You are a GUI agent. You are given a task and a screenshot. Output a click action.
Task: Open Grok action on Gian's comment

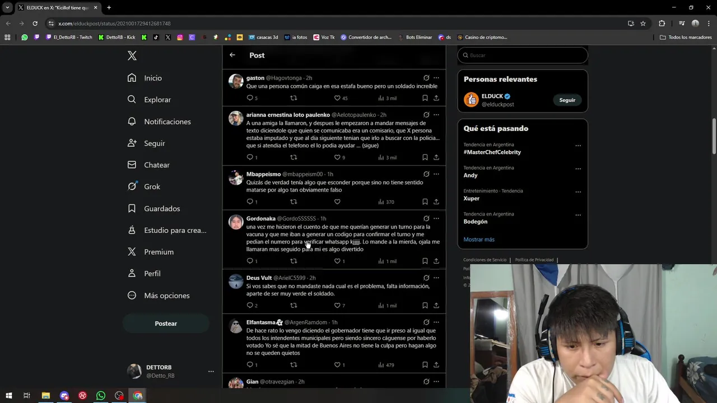point(426,382)
